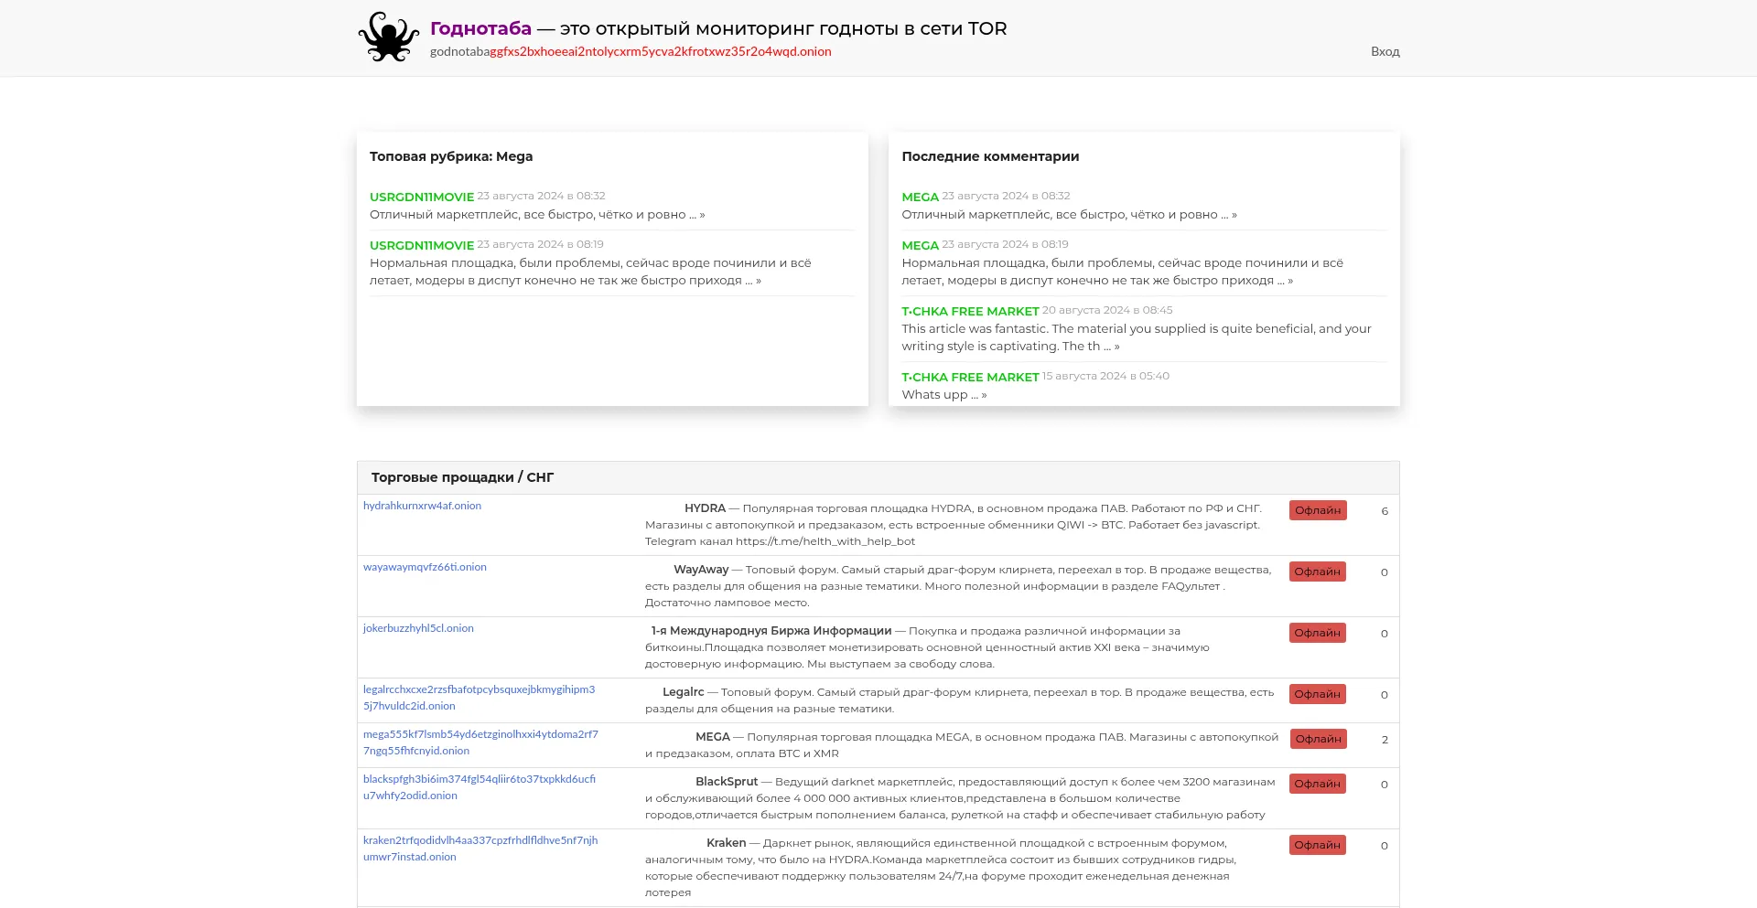Open USRGDN11MOVIE comment from 08:19 in Топовая рубрика
1757x908 pixels.
[x=422, y=245]
